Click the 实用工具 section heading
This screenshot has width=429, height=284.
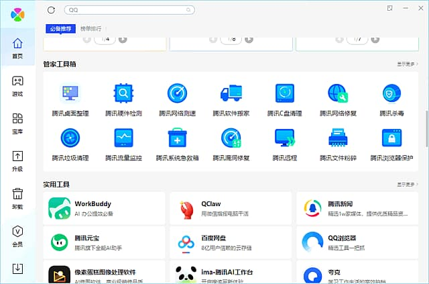coord(56,185)
